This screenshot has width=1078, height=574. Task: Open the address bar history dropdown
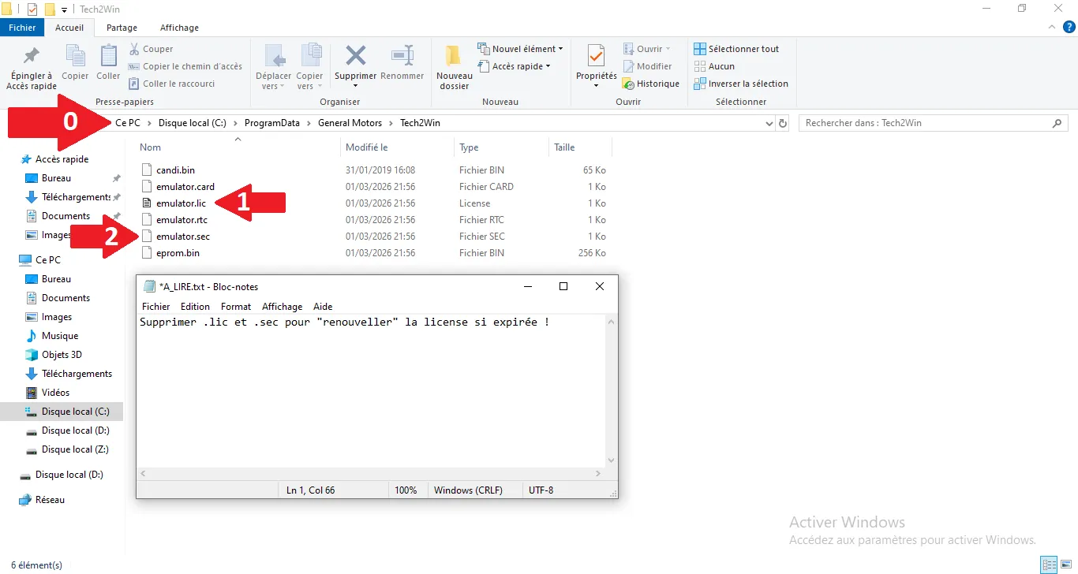pos(769,123)
